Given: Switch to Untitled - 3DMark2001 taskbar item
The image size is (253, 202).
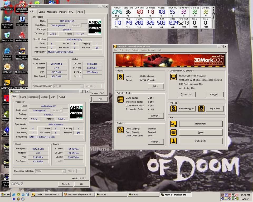Looking at the screenshot, I should [x=46, y=194].
